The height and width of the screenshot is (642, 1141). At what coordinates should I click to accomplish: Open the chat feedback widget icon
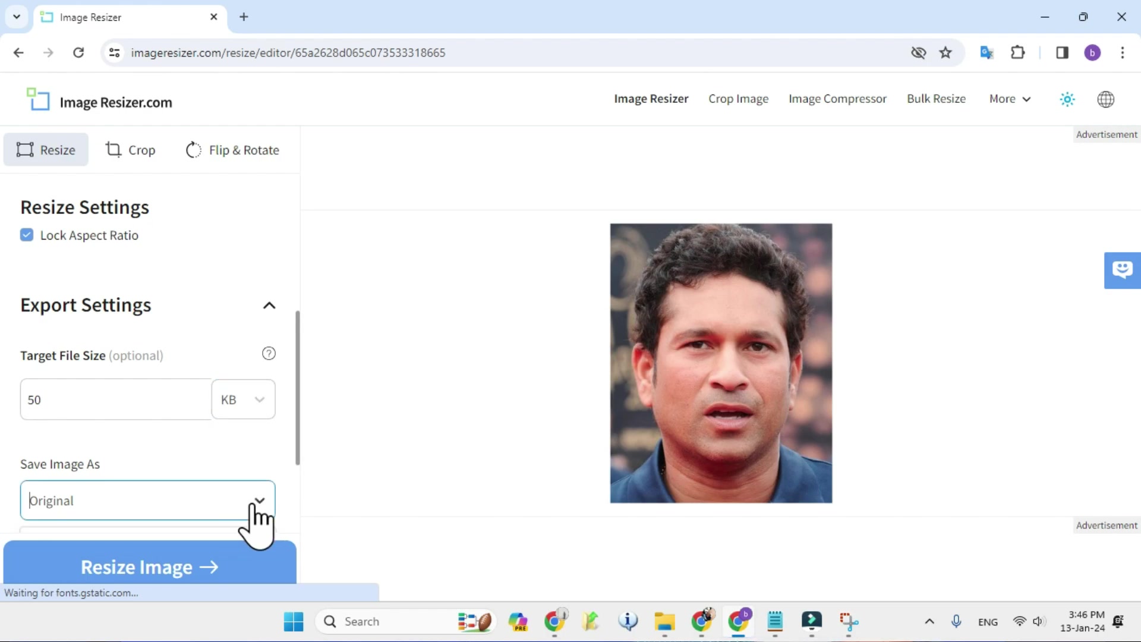(1122, 270)
